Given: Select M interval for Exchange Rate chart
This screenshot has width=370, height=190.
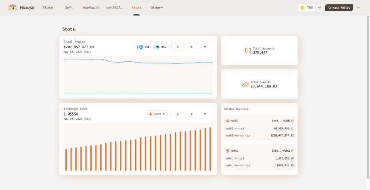Looking at the screenshot, I should (x=205, y=114).
